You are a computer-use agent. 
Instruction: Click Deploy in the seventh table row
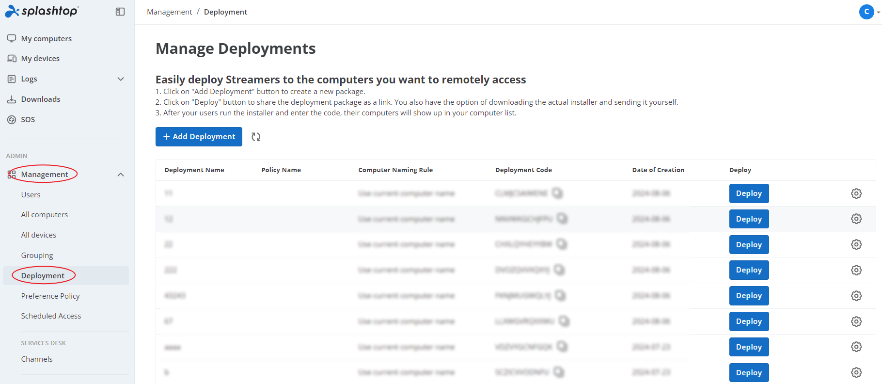click(x=749, y=347)
